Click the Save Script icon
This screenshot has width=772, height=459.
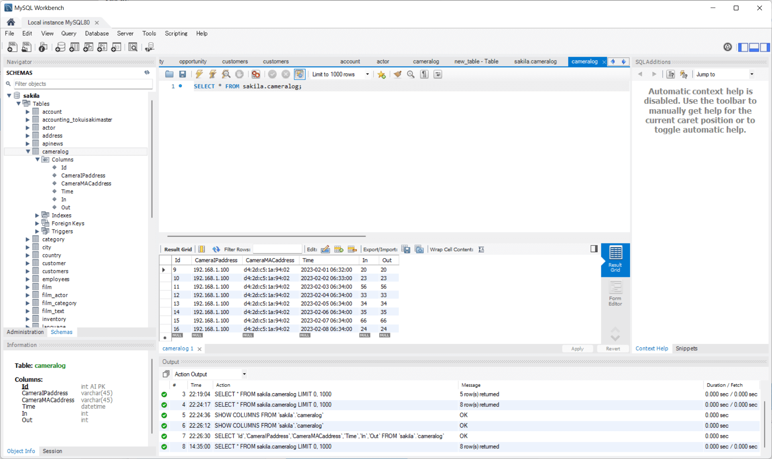point(183,74)
